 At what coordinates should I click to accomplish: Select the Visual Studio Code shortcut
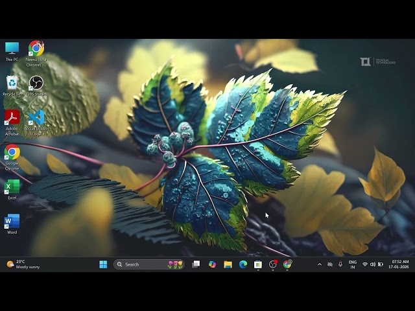click(x=36, y=122)
